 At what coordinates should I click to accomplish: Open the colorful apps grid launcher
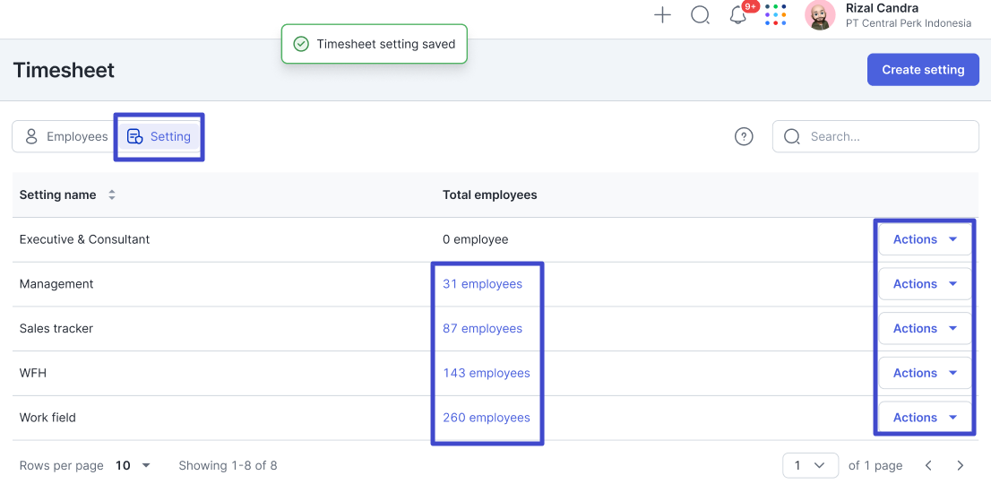click(776, 15)
